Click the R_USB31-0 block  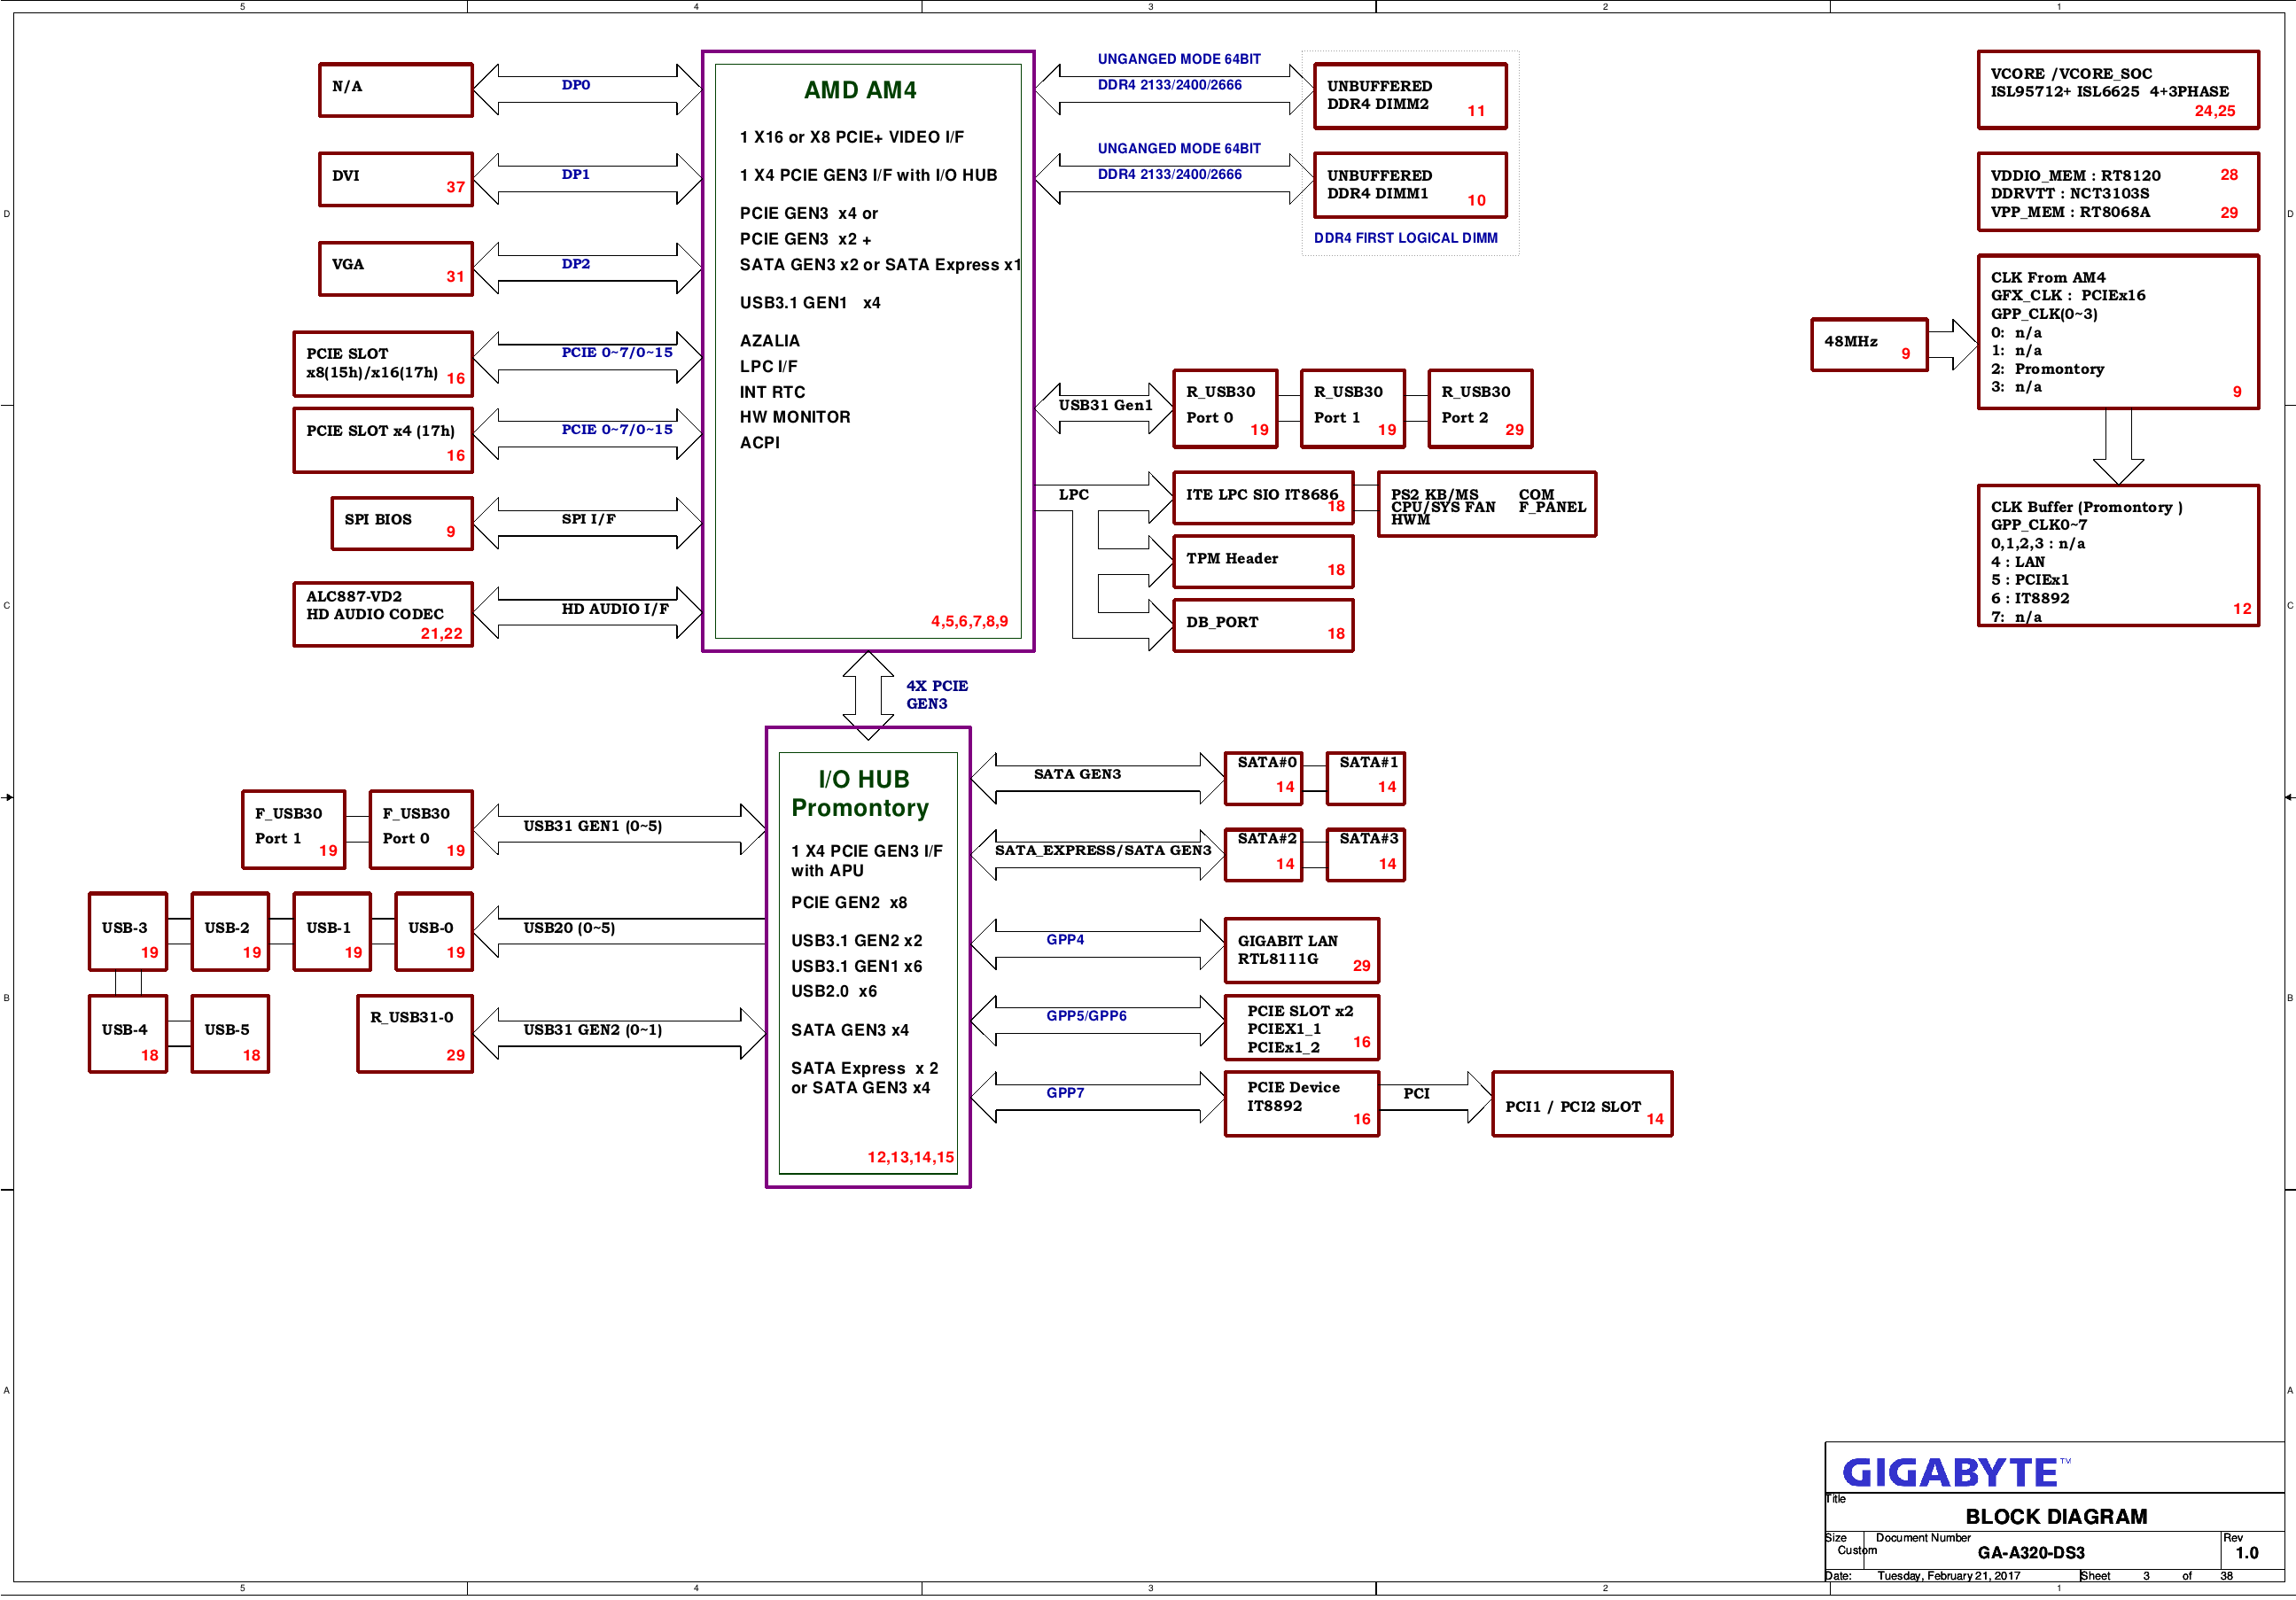point(415,1033)
